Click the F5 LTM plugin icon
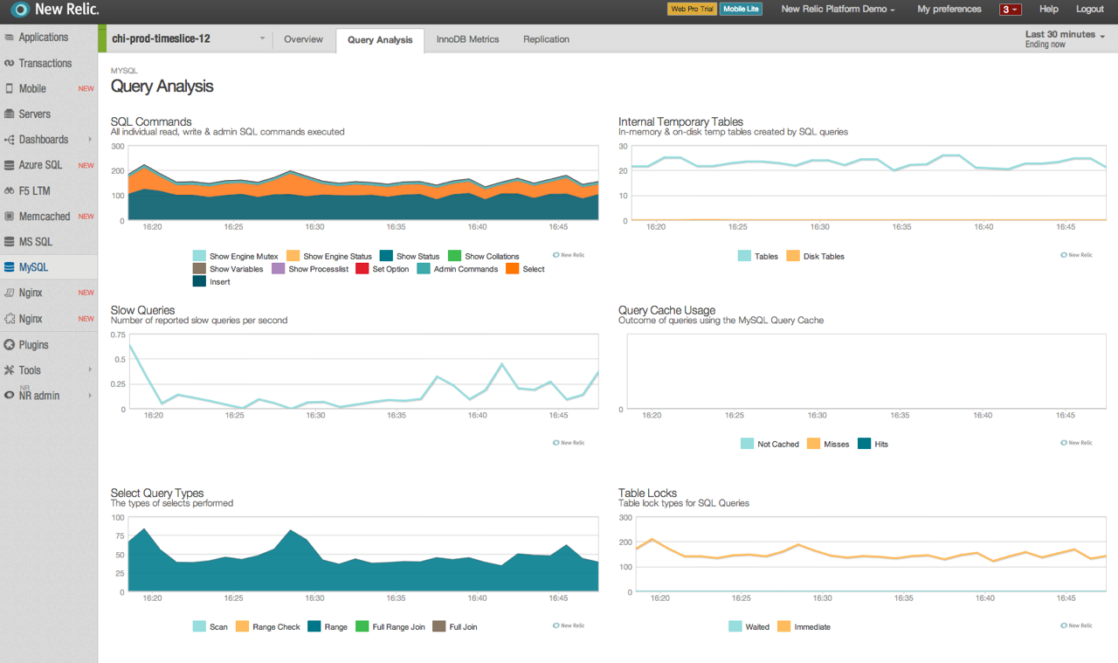1118x663 pixels. (10, 190)
